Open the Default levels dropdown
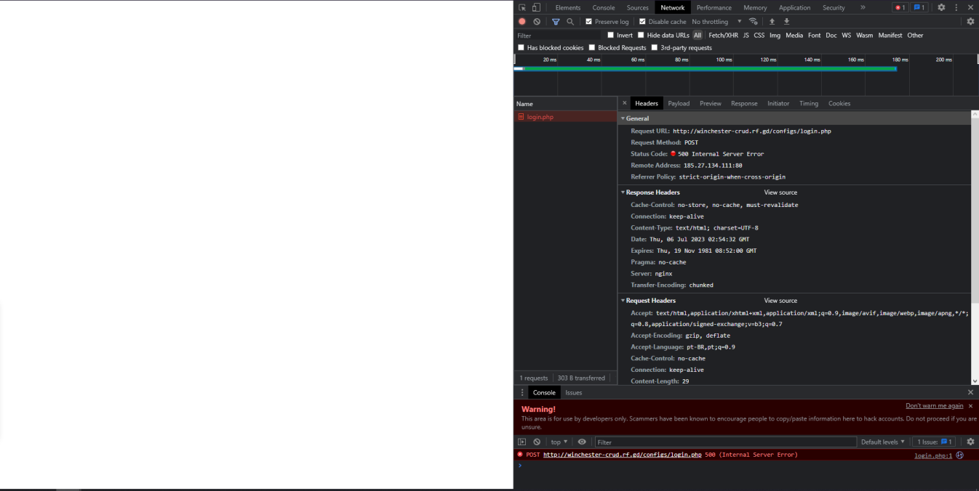This screenshot has width=979, height=491. pos(883,442)
